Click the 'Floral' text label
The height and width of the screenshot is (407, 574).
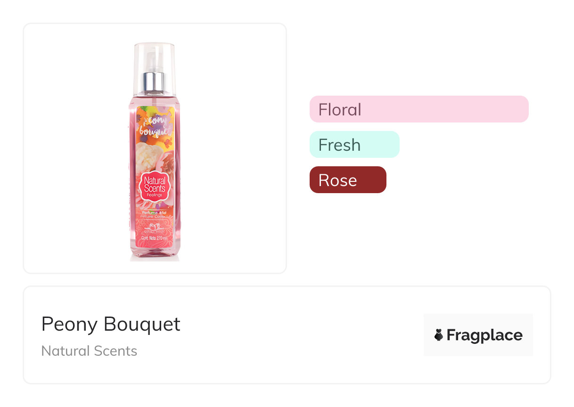coord(340,109)
